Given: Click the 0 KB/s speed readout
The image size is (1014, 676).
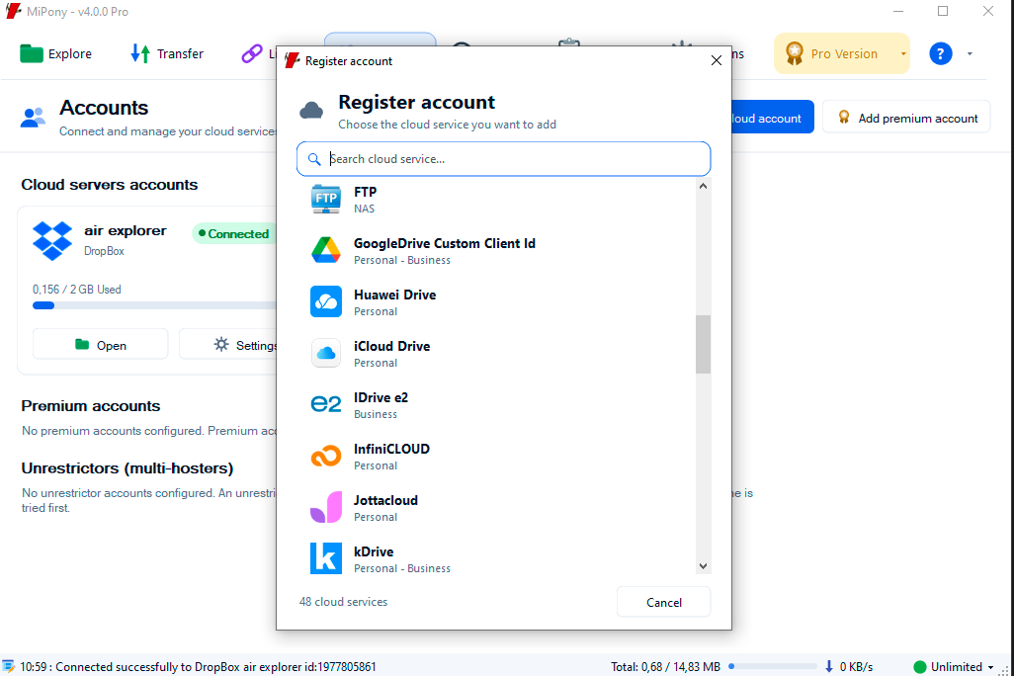Looking at the screenshot, I should pyautogui.click(x=856, y=666).
